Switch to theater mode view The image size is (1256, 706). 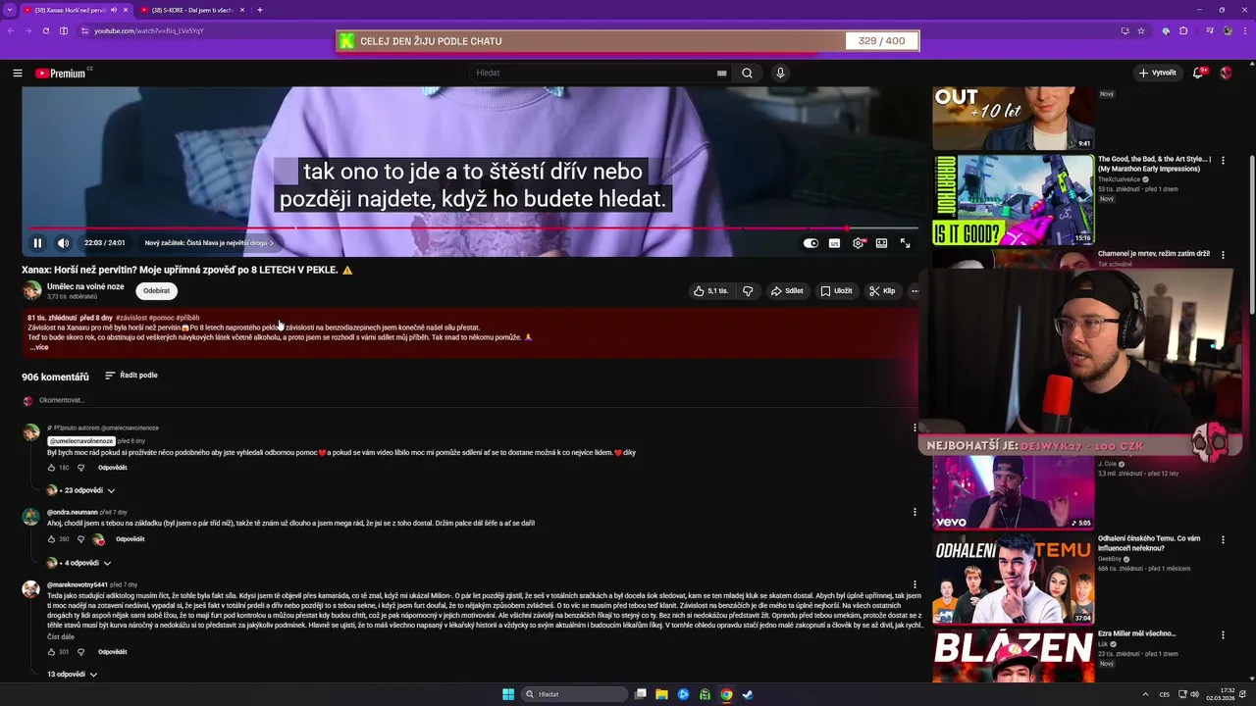click(881, 243)
